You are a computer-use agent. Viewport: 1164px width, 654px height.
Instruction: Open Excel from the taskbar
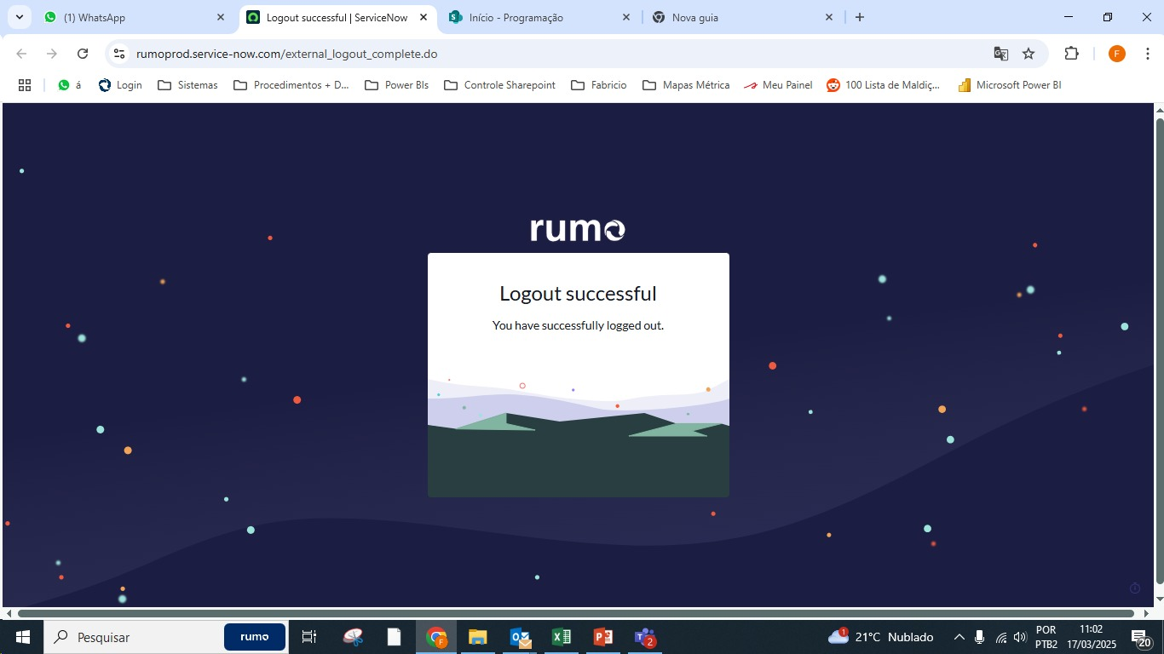(562, 637)
